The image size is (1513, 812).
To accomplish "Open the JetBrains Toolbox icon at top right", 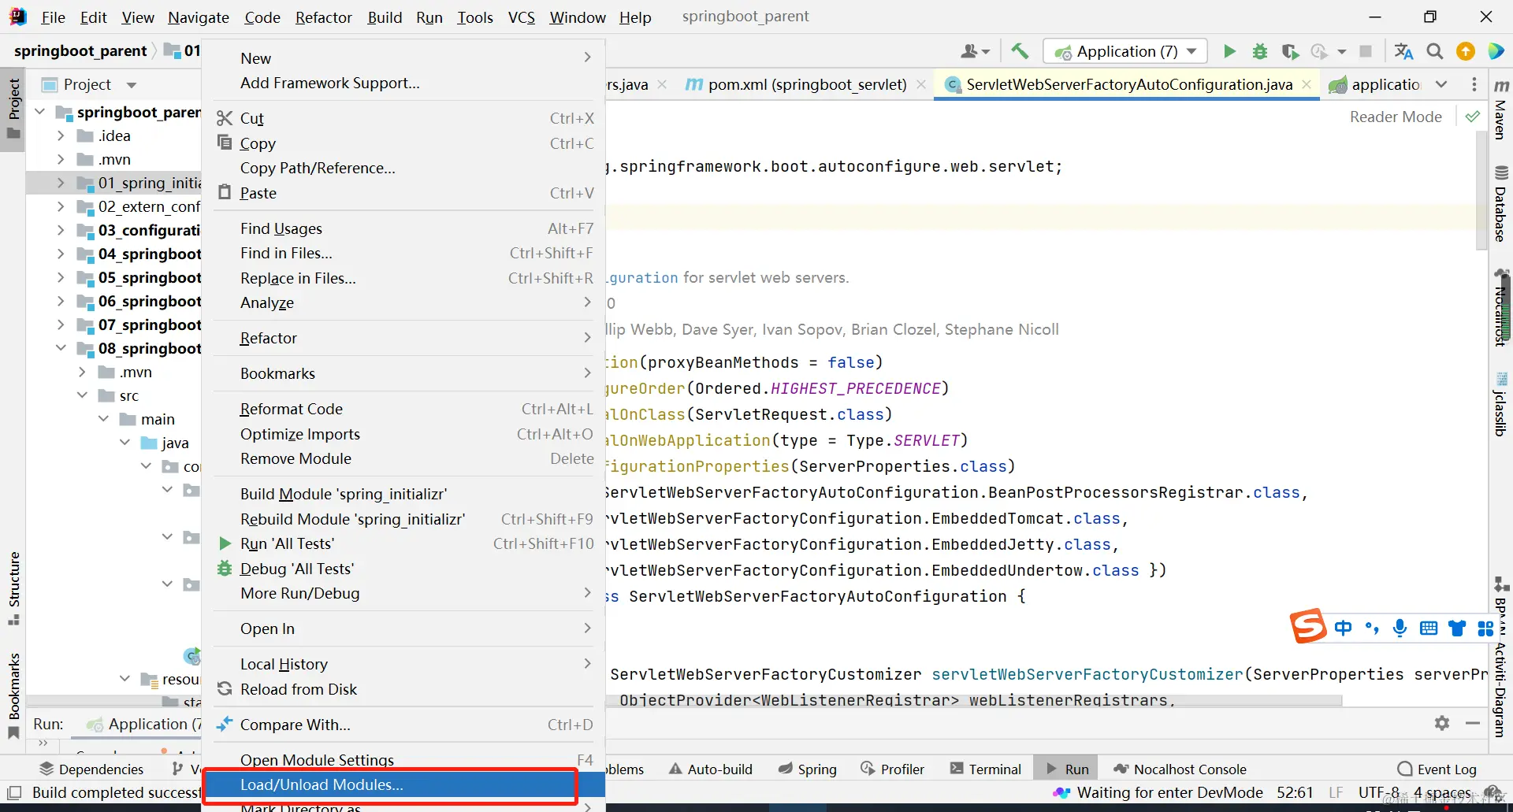I will (x=1496, y=51).
